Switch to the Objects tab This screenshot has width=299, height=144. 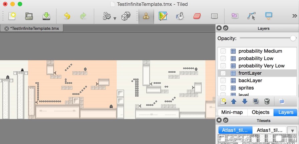coord(261,112)
